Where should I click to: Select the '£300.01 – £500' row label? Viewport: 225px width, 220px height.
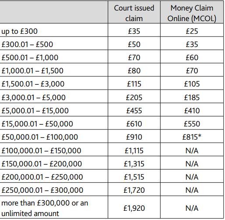27,44
